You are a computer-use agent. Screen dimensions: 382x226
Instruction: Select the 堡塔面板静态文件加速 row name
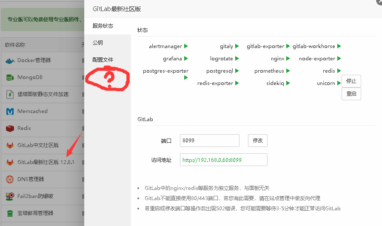43,94
